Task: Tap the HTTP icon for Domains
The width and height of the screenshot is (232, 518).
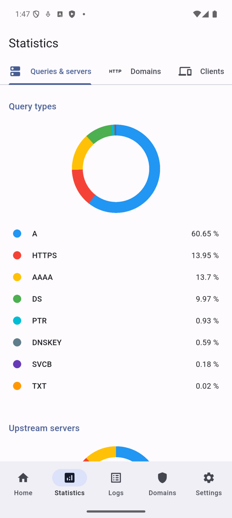Action: click(x=115, y=71)
